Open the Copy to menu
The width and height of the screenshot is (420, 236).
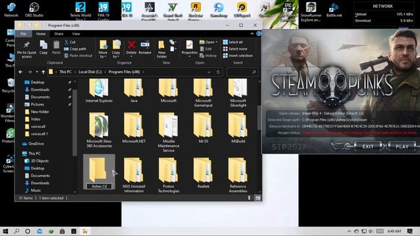[116, 49]
